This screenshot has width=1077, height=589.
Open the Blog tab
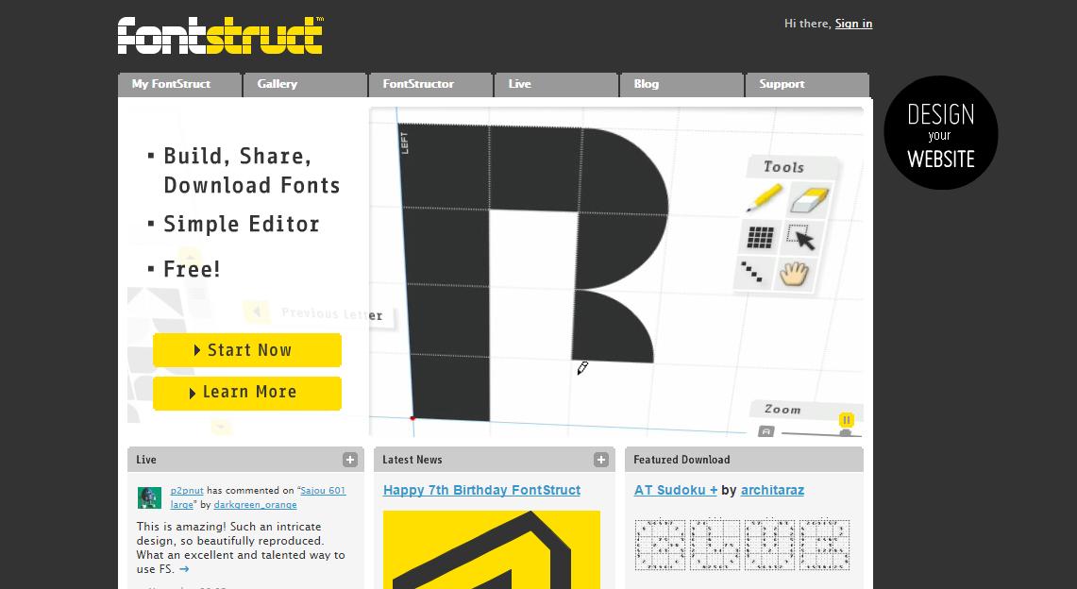tap(646, 84)
